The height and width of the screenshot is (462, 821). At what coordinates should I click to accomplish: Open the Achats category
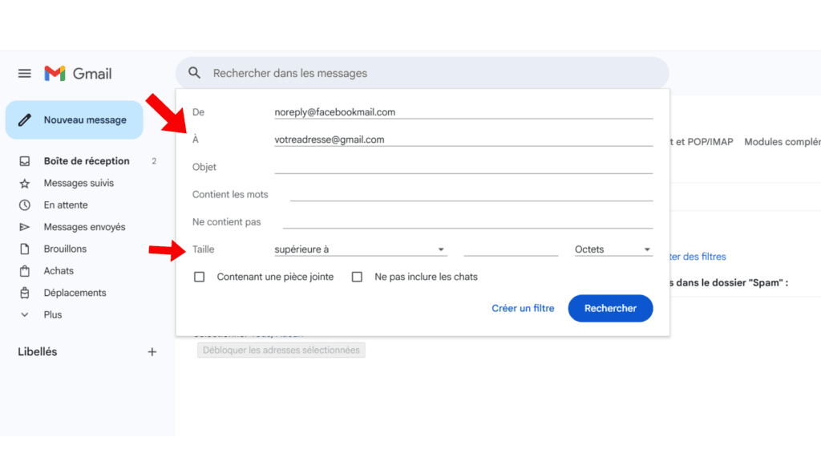[59, 271]
